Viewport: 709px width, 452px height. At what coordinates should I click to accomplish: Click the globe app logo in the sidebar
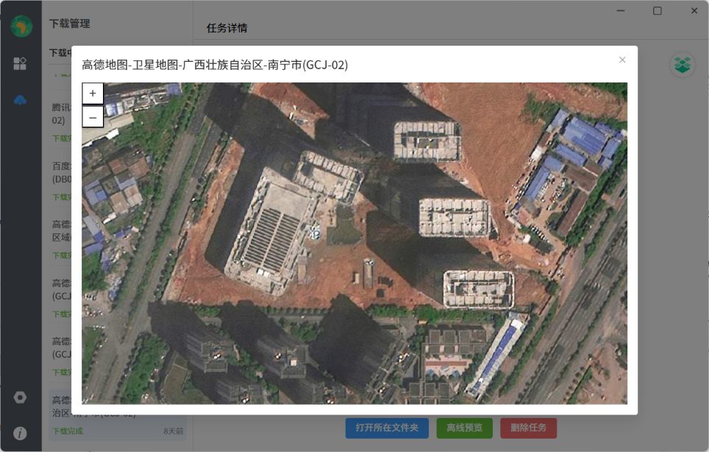tap(21, 26)
